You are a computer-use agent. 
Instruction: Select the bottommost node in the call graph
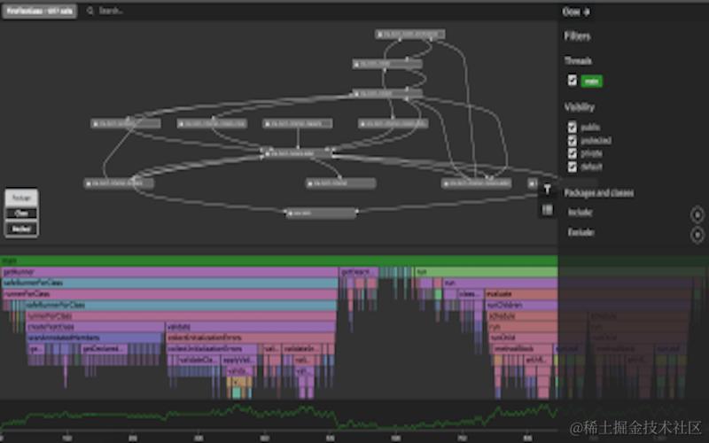pyautogui.click(x=321, y=213)
